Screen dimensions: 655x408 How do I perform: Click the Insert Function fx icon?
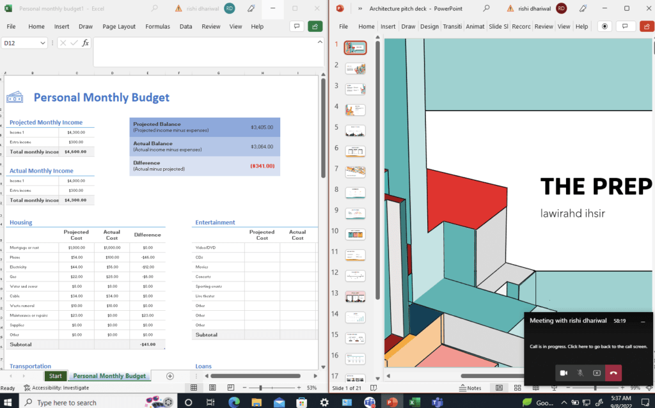(x=85, y=43)
